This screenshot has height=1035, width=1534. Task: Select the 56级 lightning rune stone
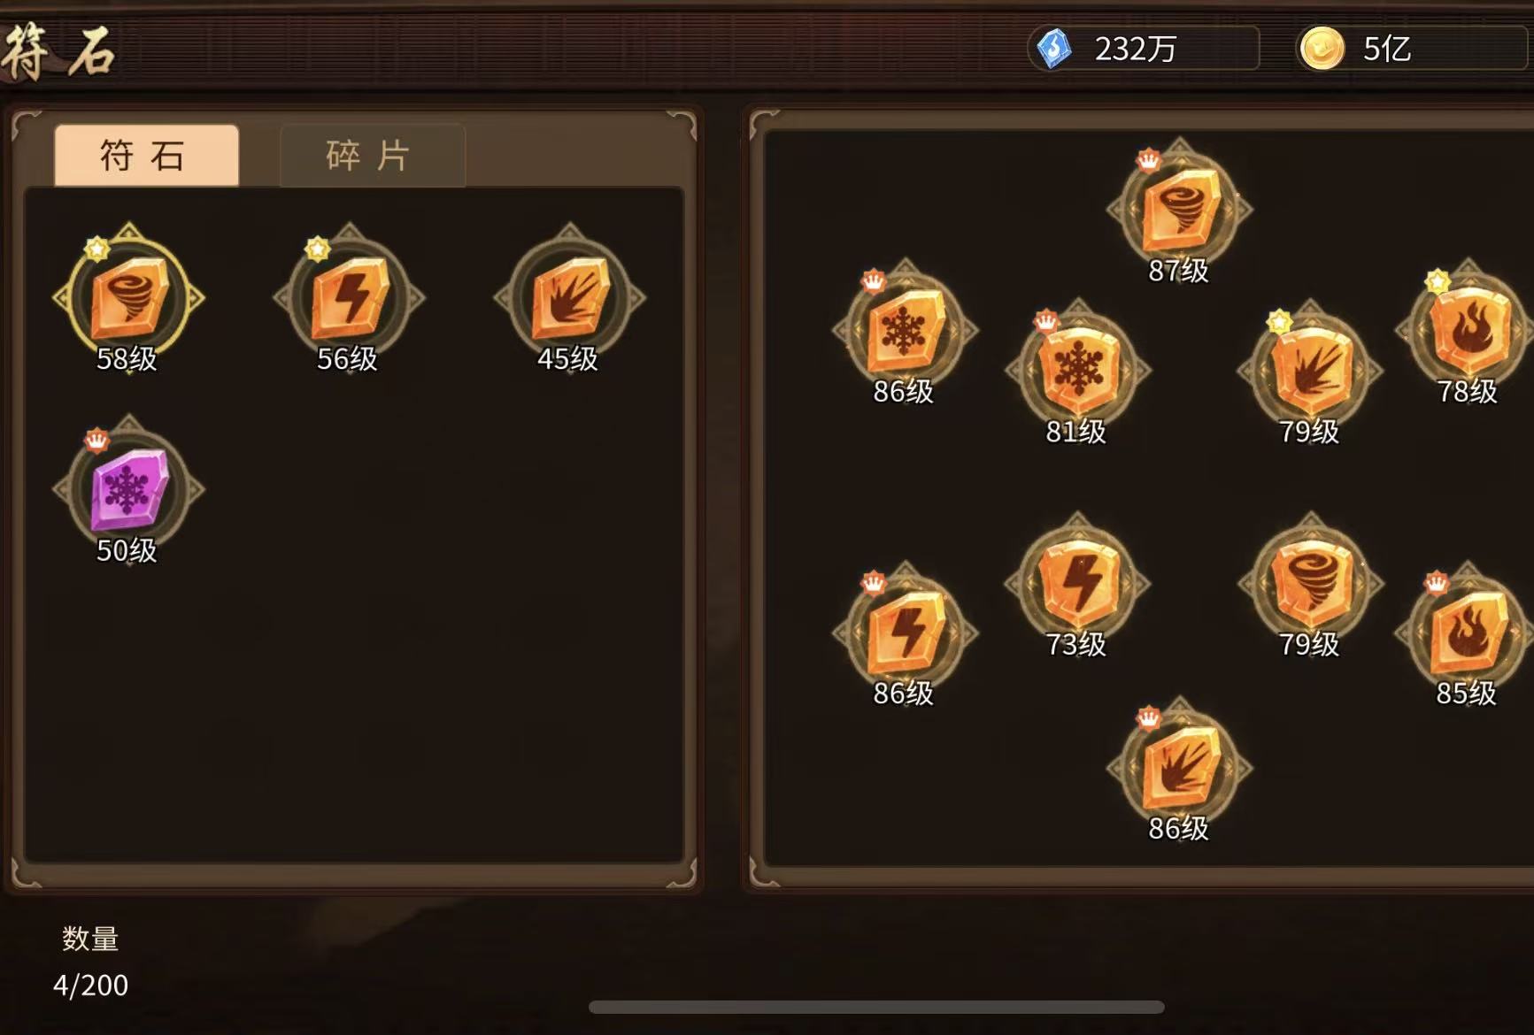click(x=350, y=298)
